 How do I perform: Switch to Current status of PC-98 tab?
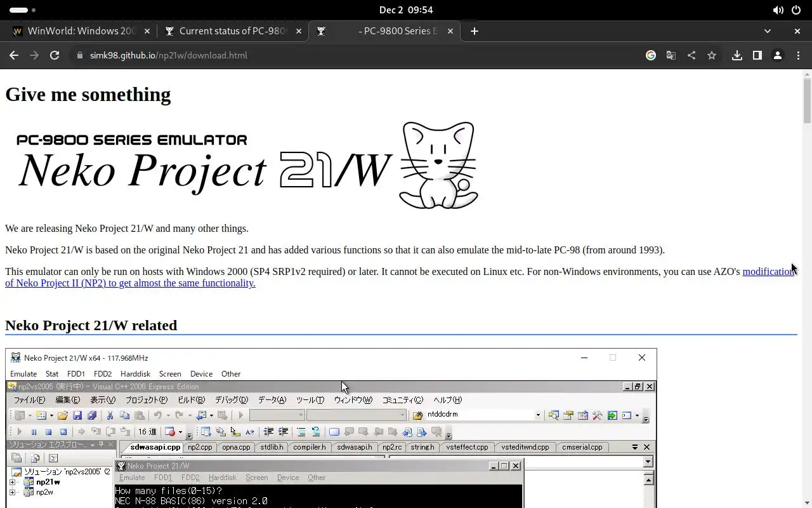(x=232, y=31)
